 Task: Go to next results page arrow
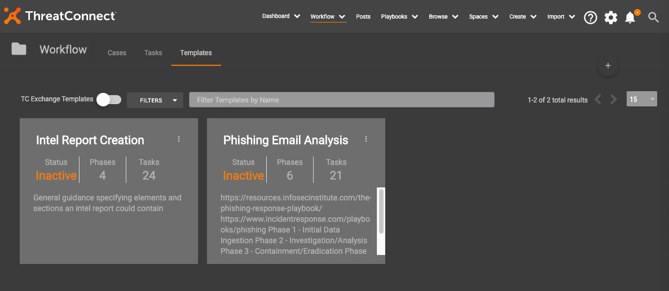[x=614, y=100]
